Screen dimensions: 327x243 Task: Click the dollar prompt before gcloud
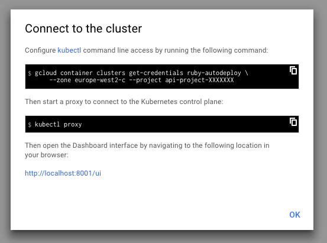(x=30, y=73)
